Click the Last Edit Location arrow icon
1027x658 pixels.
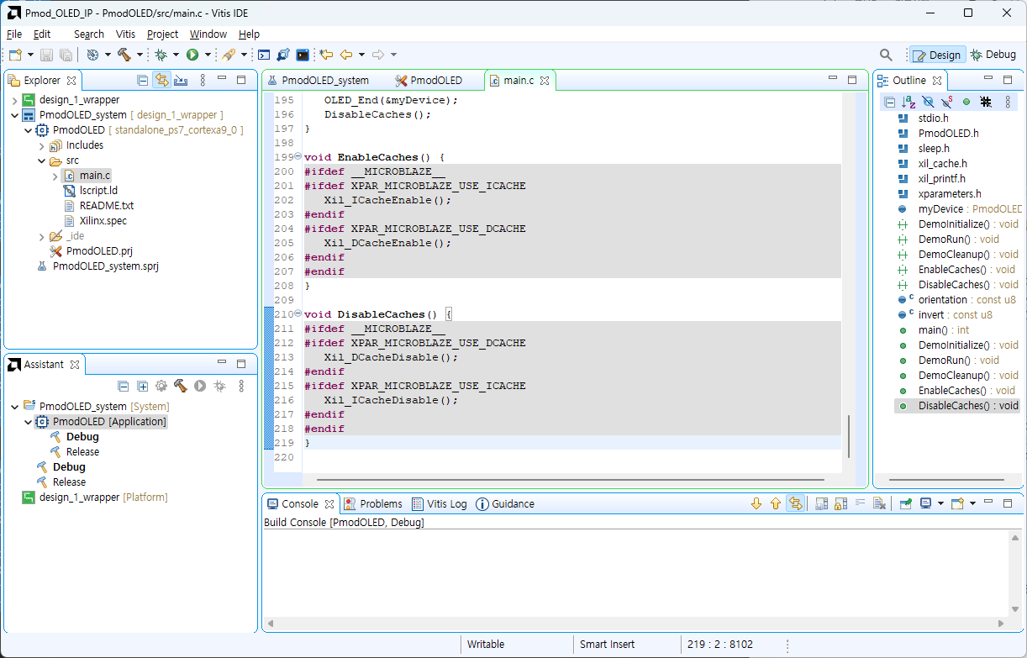tap(326, 55)
